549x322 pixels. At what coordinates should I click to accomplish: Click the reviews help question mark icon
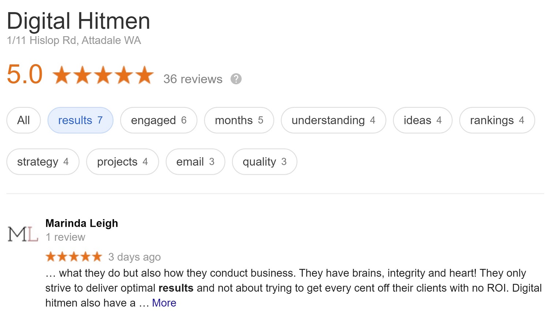pyautogui.click(x=236, y=79)
